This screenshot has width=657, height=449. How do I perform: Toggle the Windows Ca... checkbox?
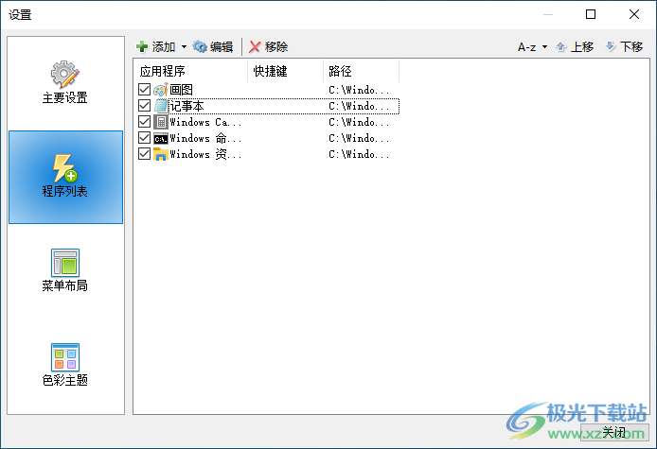pyautogui.click(x=144, y=121)
